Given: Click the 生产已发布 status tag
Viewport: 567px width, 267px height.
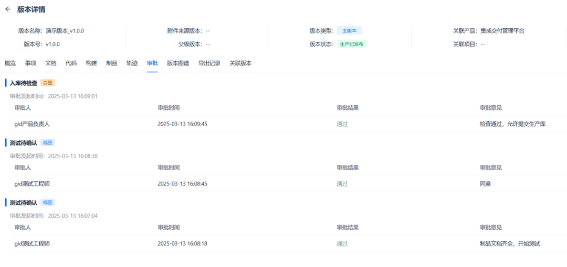Looking at the screenshot, I should click(x=351, y=44).
